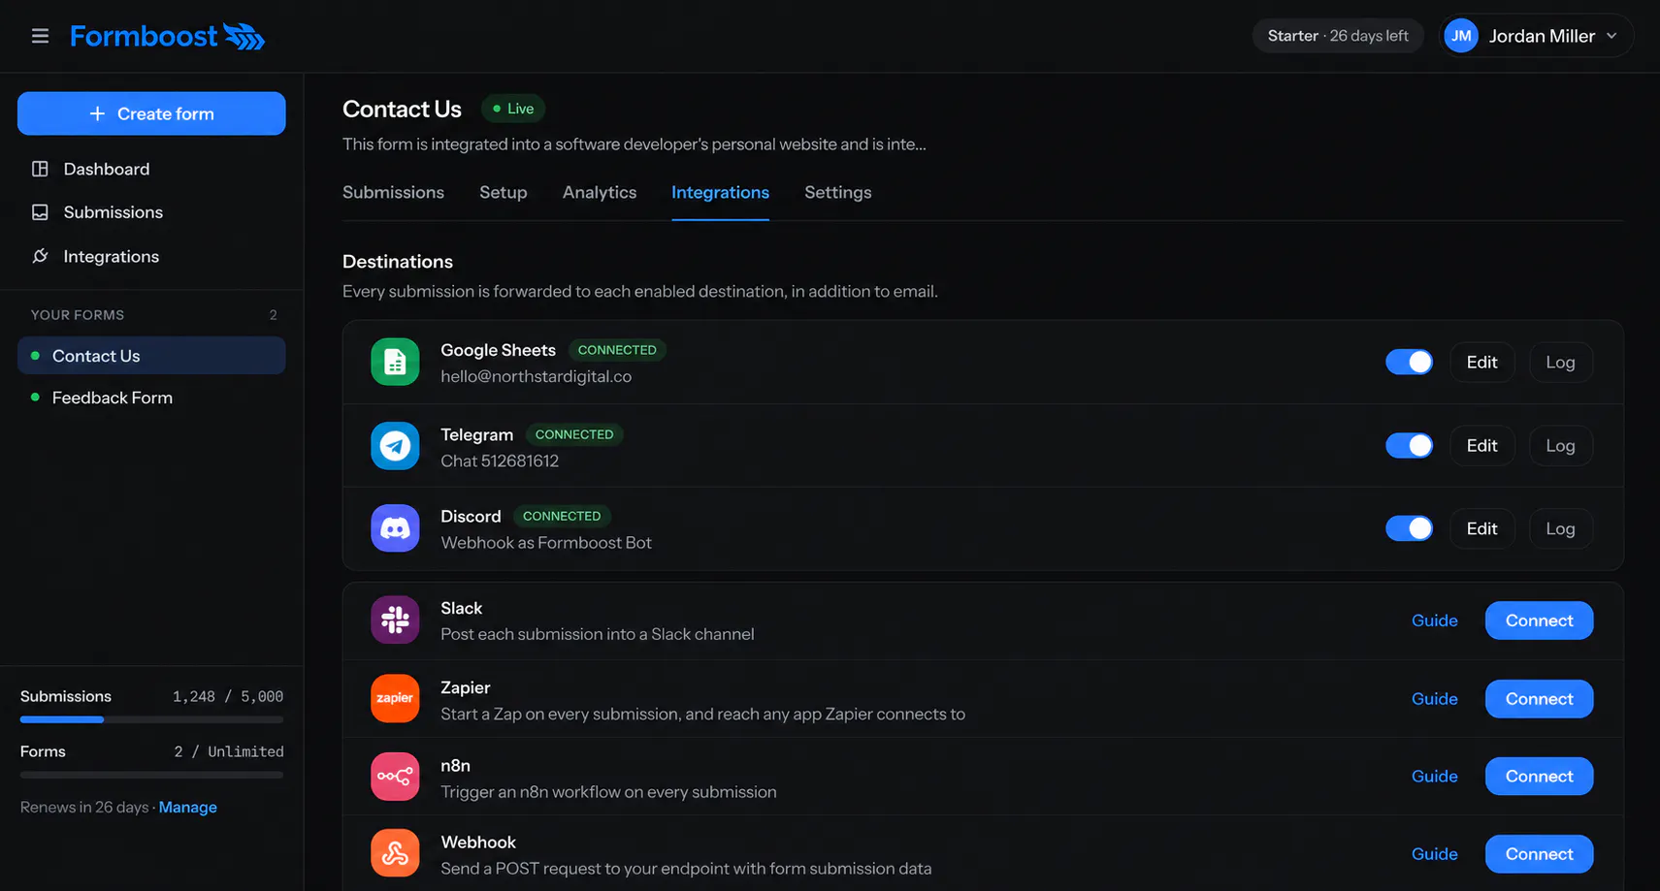This screenshot has height=891, width=1660.
Task: Click the Webhook app icon
Action: point(395,853)
